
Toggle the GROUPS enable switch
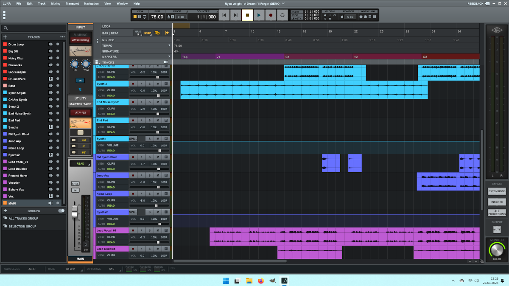[62, 211]
